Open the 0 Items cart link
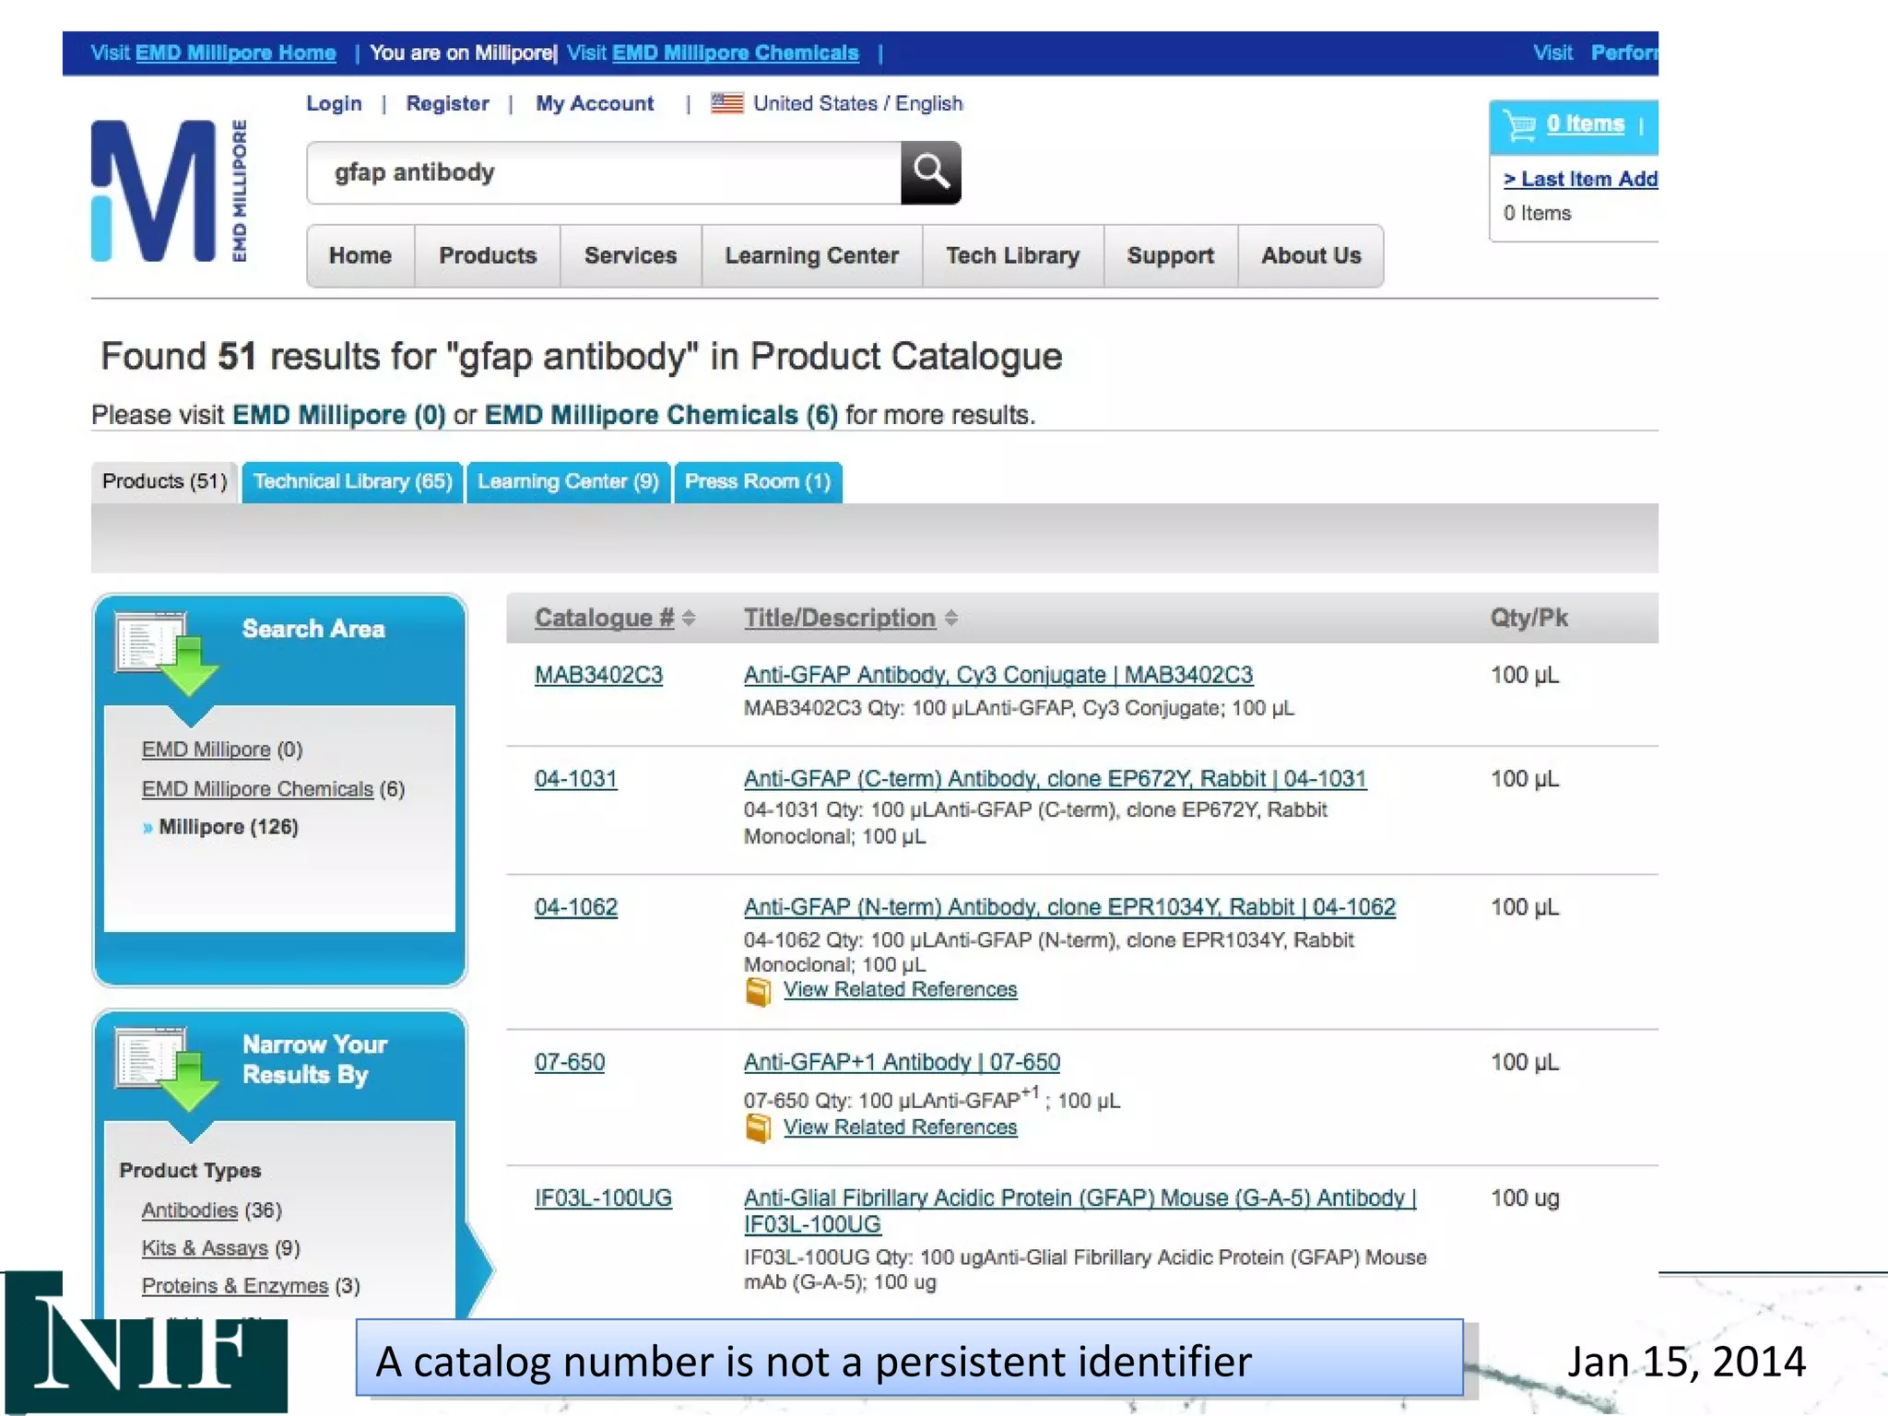 1585,124
